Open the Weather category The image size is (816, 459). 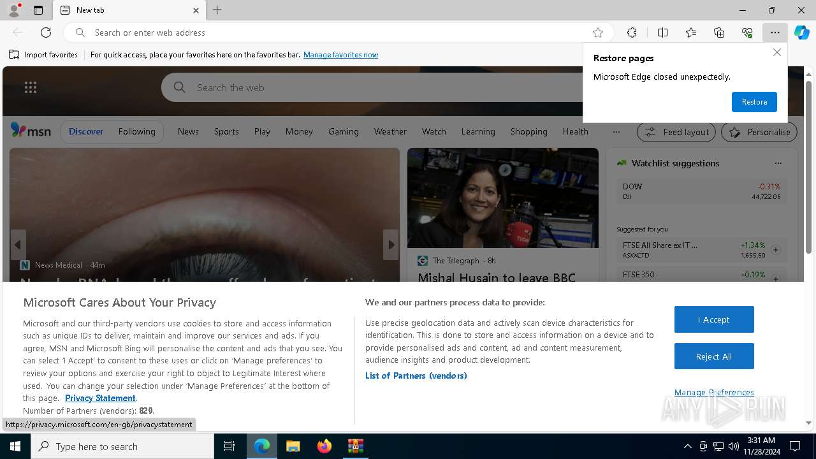(390, 131)
